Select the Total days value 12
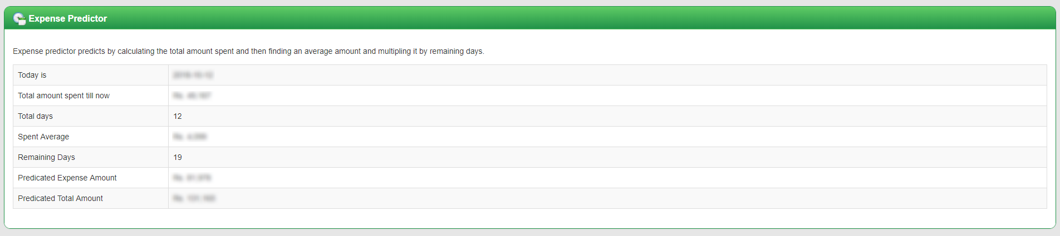 point(178,116)
